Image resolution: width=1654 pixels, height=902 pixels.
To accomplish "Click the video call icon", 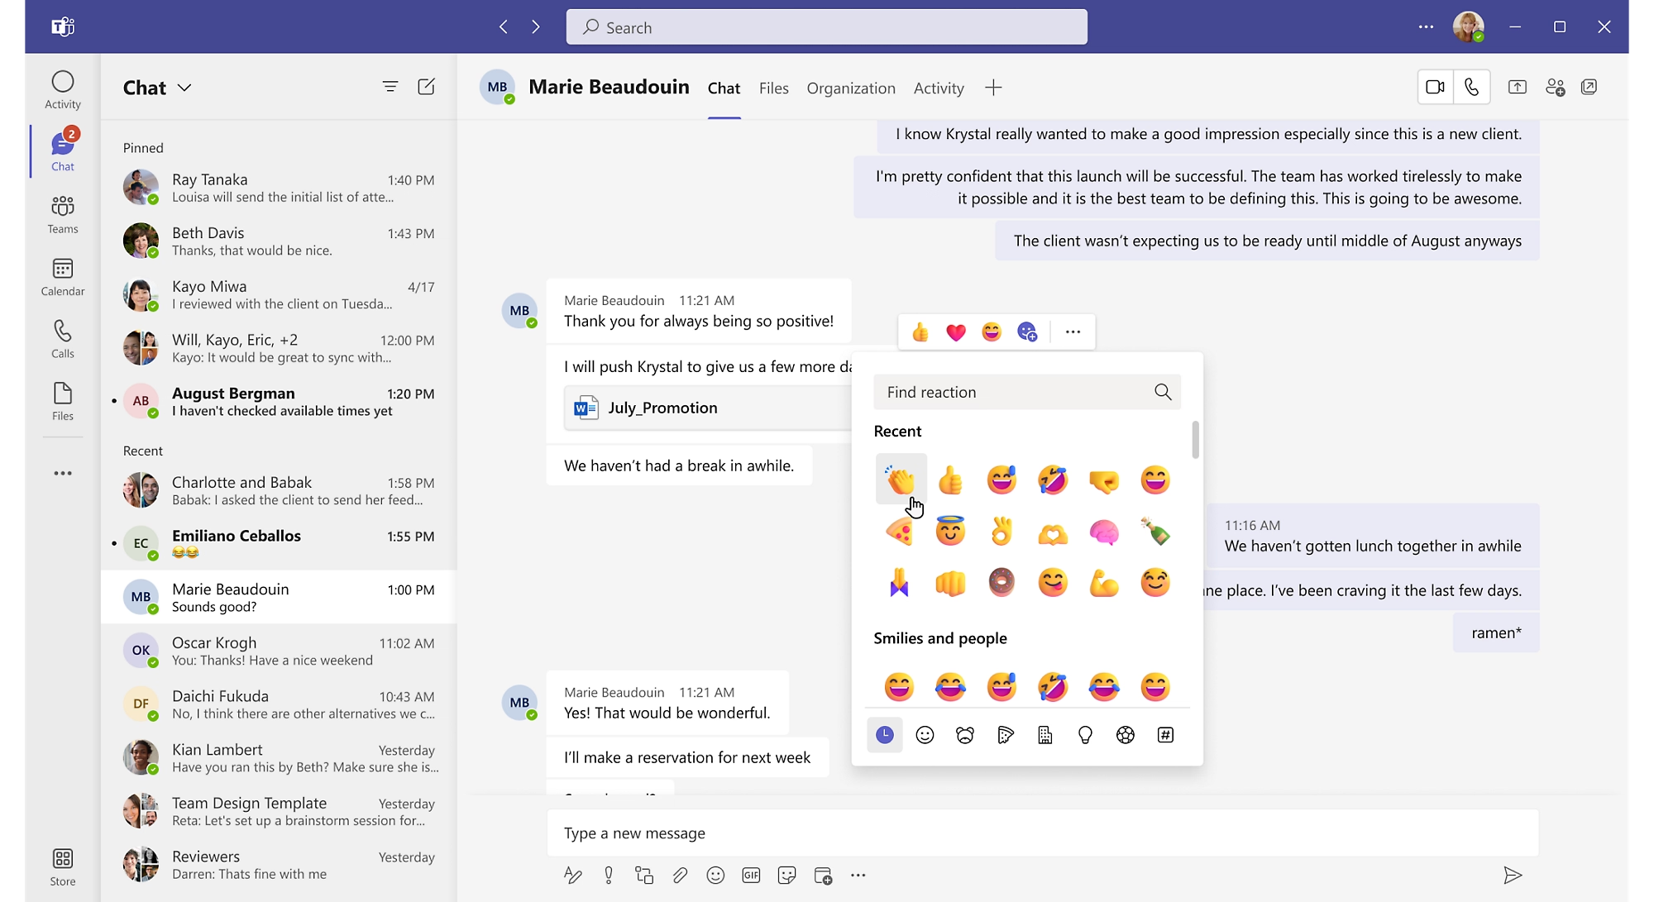I will coord(1434,87).
